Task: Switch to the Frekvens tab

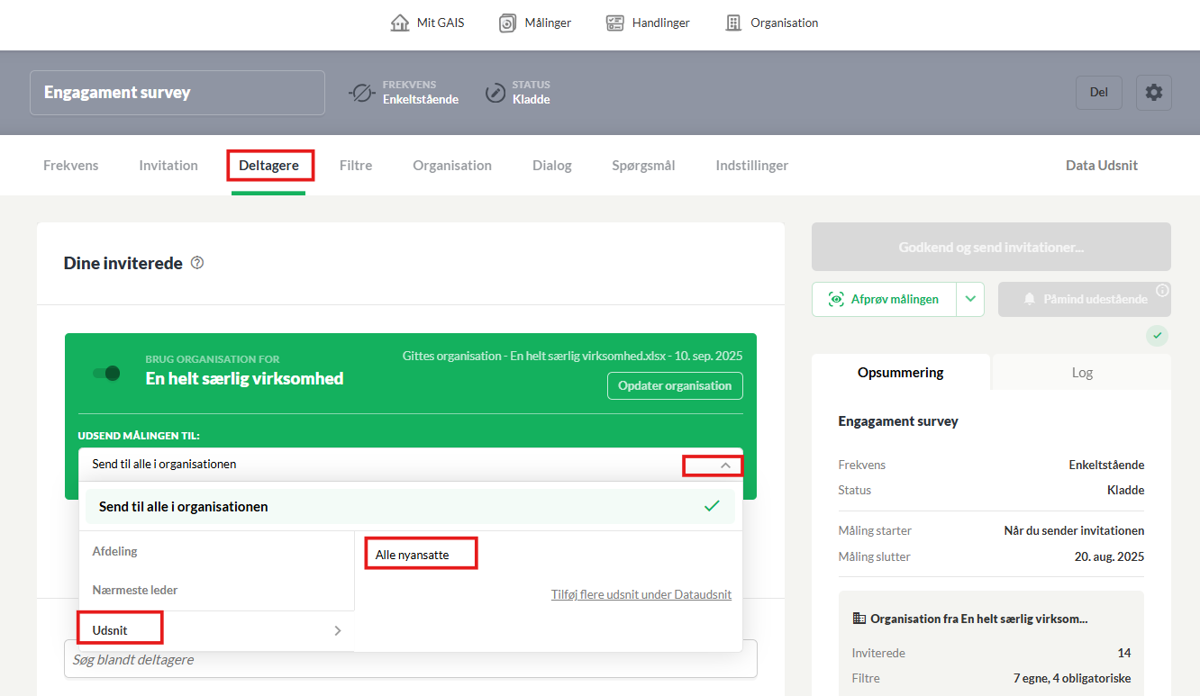Action: (71, 166)
